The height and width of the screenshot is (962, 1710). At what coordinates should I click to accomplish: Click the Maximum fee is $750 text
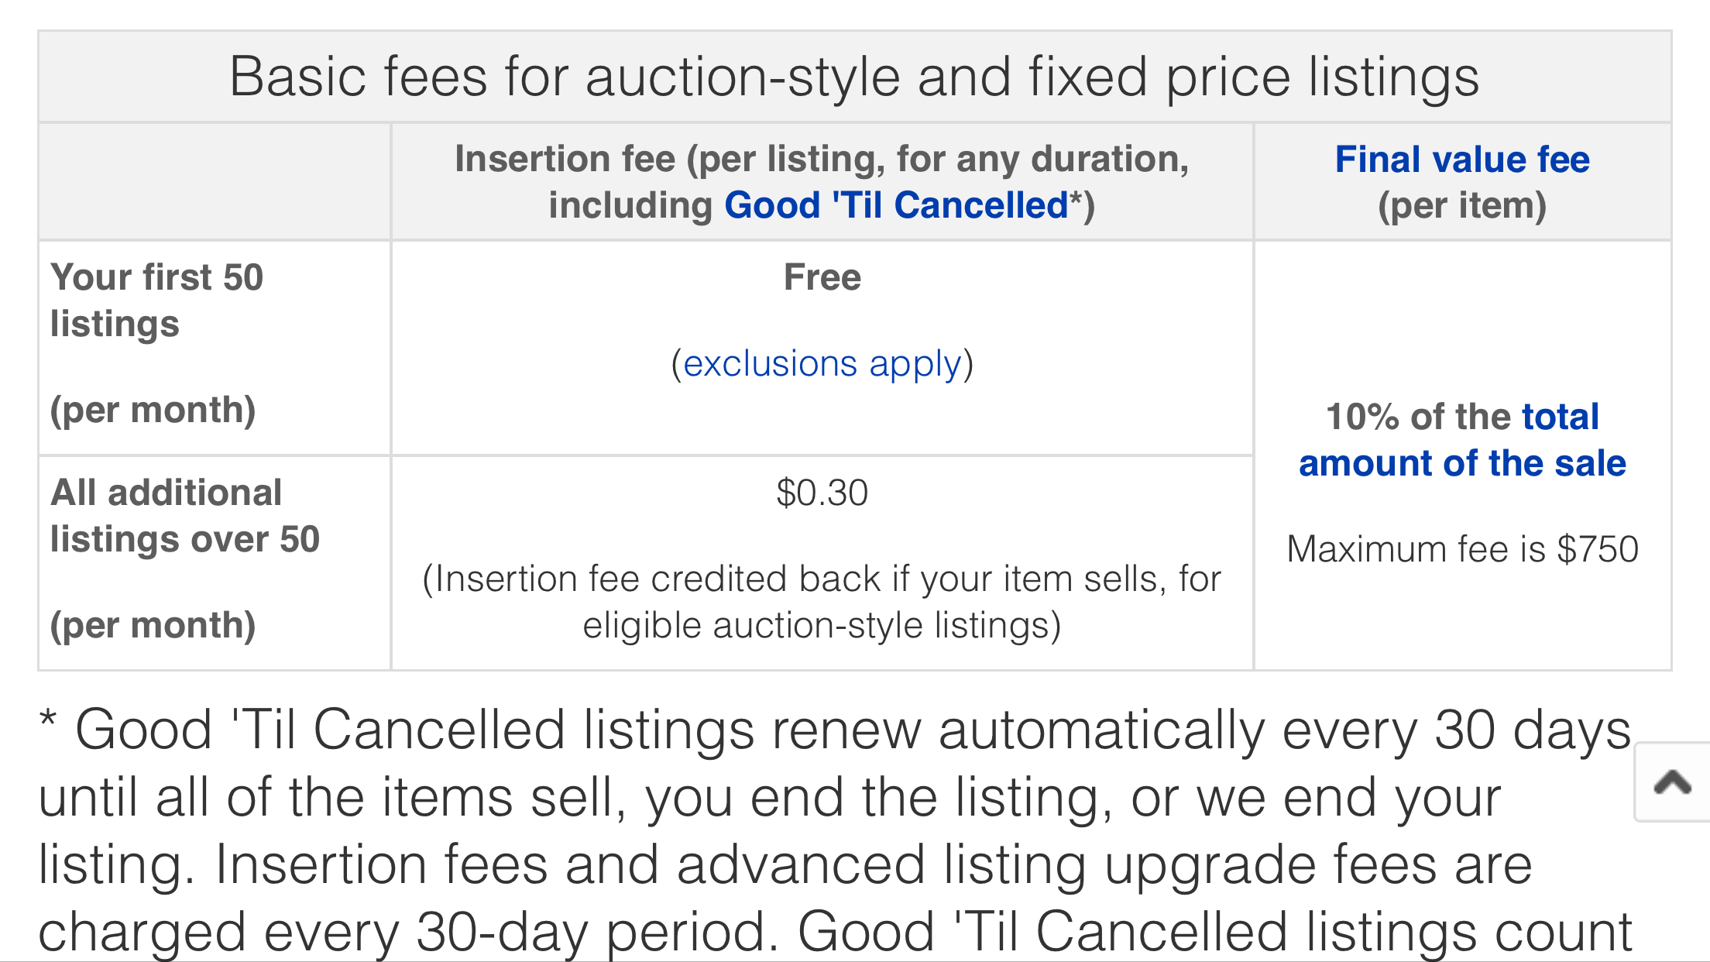click(1462, 549)
